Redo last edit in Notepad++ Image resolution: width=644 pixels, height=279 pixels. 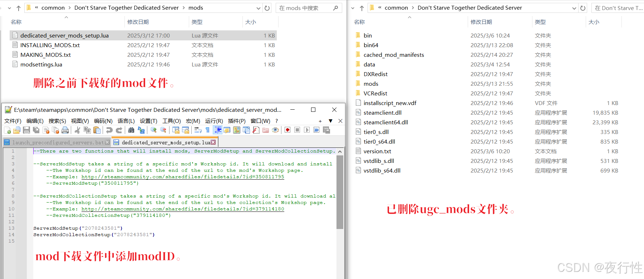pos(119,130)
